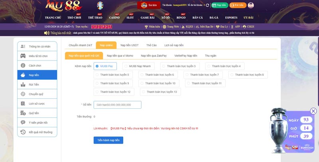Select Thanh toán trực tuyến 6
Image resolution: width=319 pixels, height=162 pixels.
pos(158,75)
